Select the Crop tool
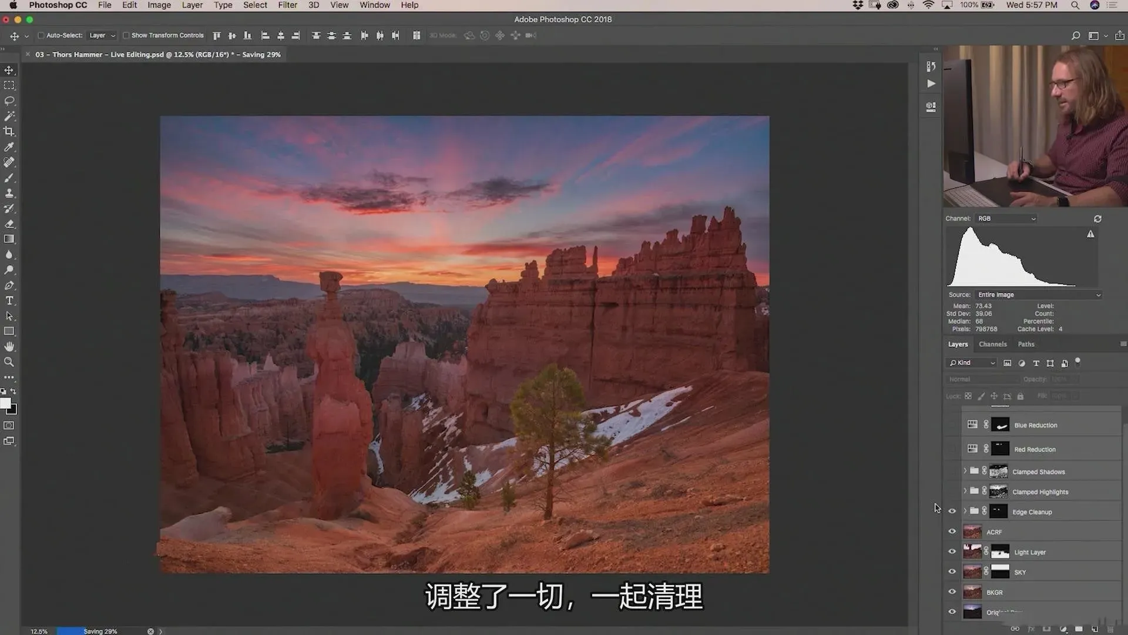The image size is (1128, 635). (9, 132)
